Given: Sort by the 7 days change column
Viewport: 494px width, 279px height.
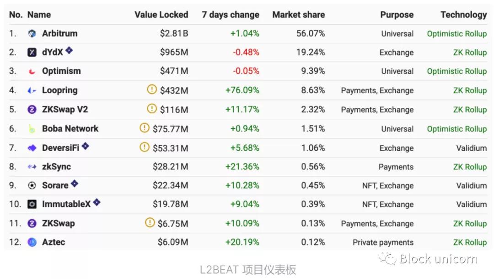Looking at the screenshot, I should (x=230, y=15).
